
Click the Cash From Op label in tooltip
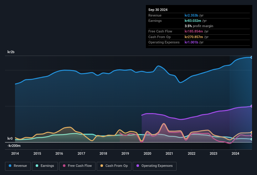click(159, 37)
